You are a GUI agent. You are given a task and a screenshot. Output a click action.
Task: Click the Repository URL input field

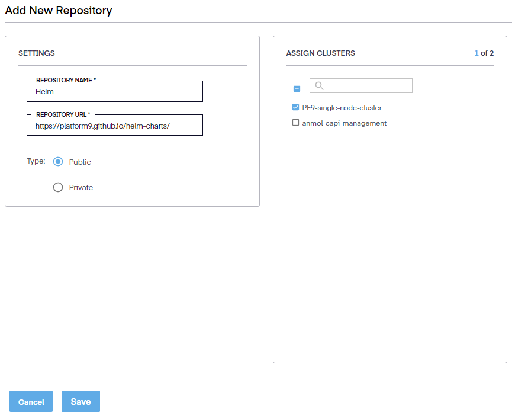tap(115, 126)
